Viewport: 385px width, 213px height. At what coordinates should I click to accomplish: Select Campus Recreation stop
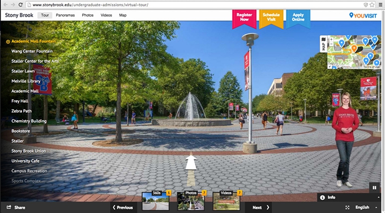coord(29,171)
